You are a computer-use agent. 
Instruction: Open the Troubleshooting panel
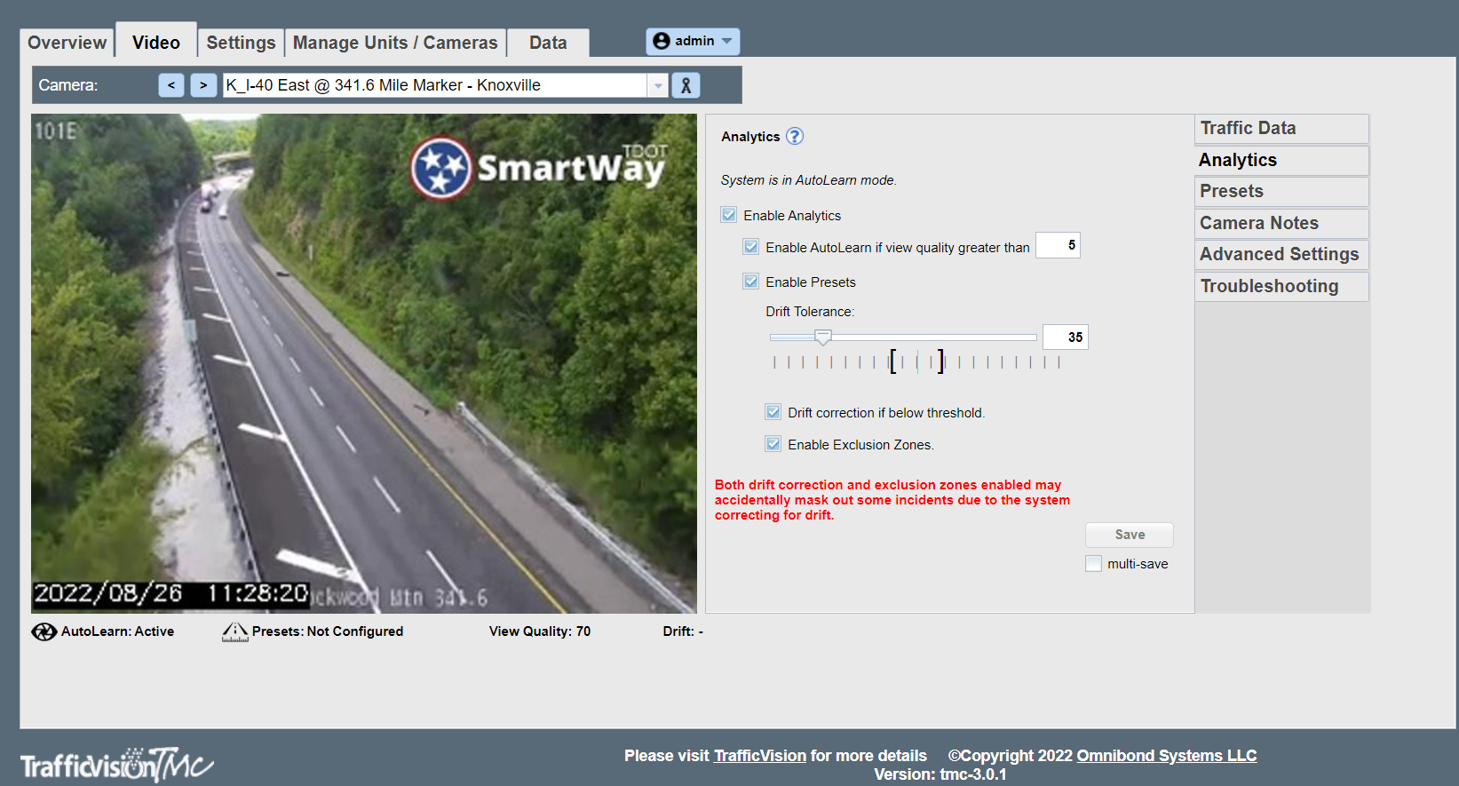[1281, 286]
